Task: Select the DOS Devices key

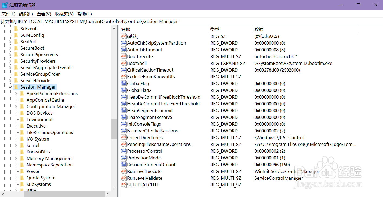Action: [39, 113]
